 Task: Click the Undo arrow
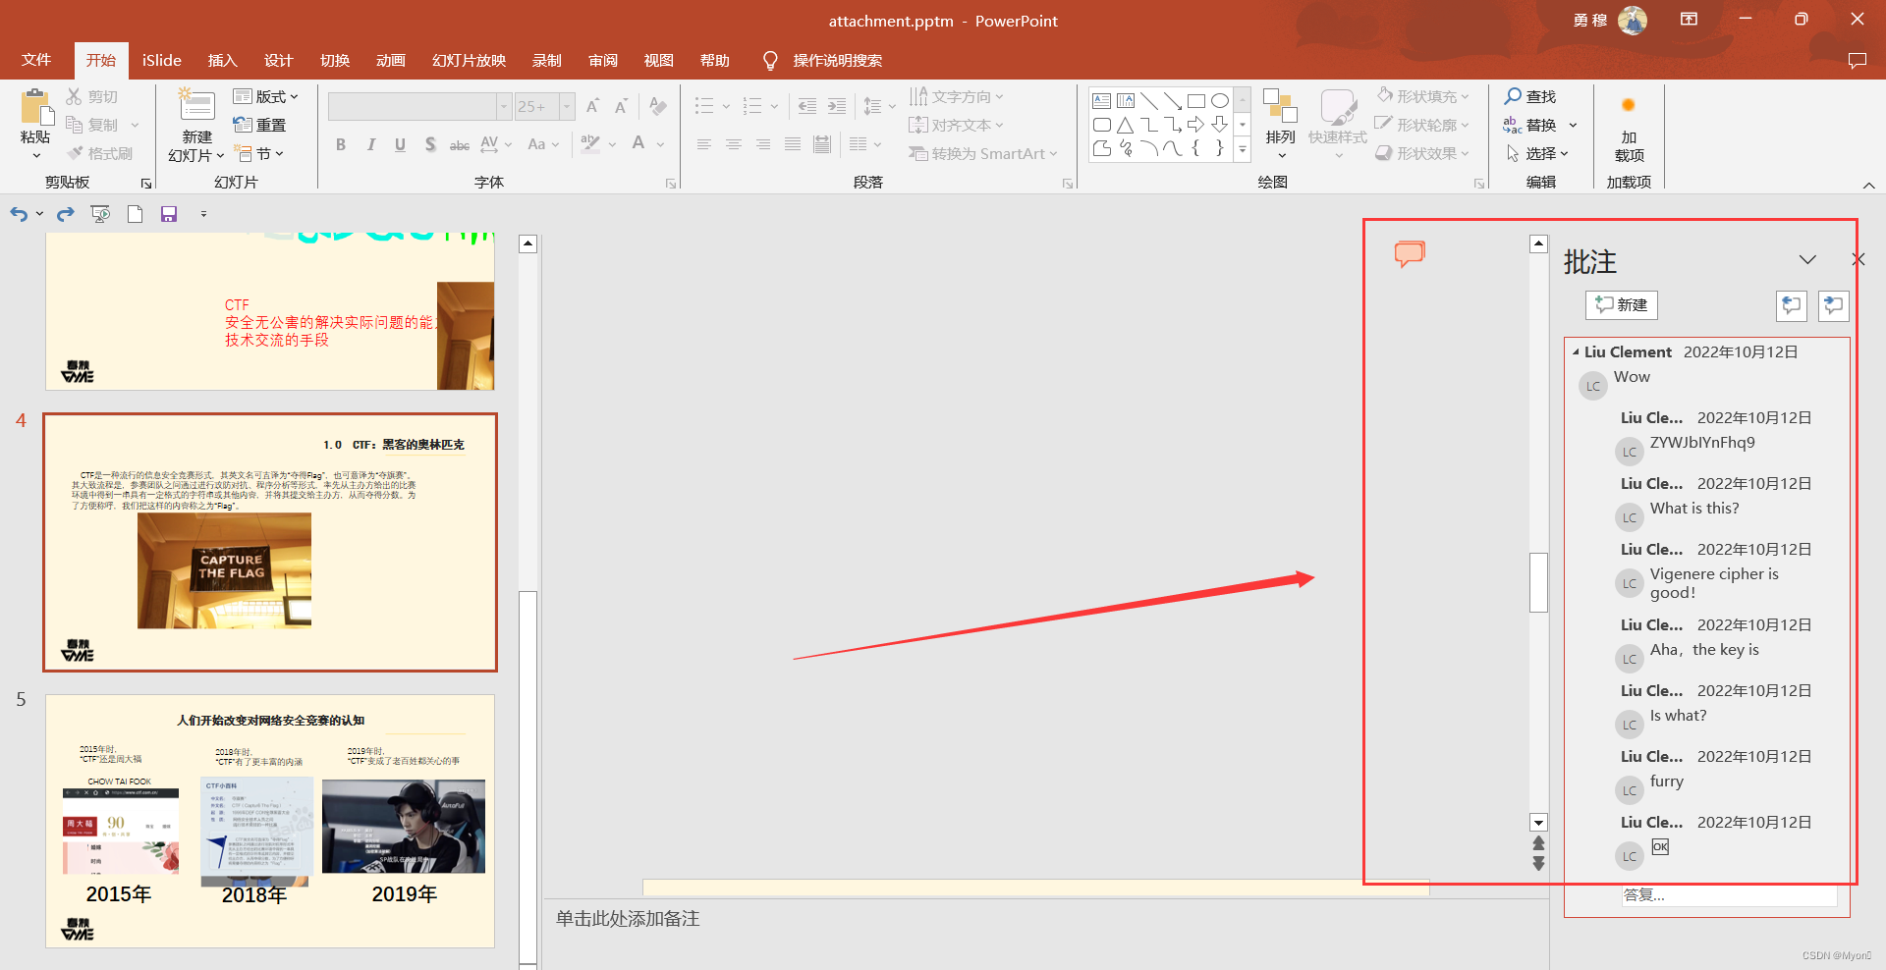coord(19,213)
